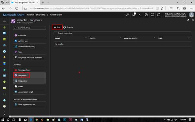
Task: Open a new browser tab
Action: click(43, 3)
